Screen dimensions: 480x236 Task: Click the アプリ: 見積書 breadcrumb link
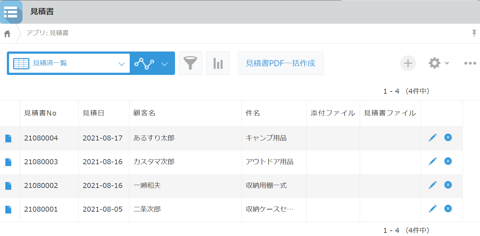coord(47,33)
